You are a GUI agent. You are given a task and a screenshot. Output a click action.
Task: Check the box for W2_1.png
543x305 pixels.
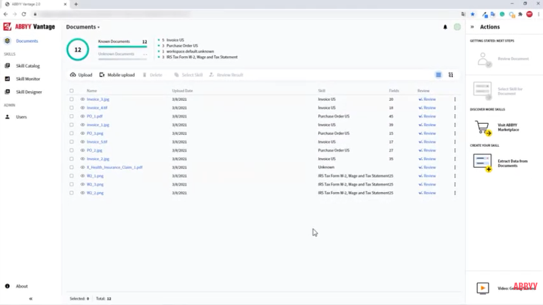(72, 176)
